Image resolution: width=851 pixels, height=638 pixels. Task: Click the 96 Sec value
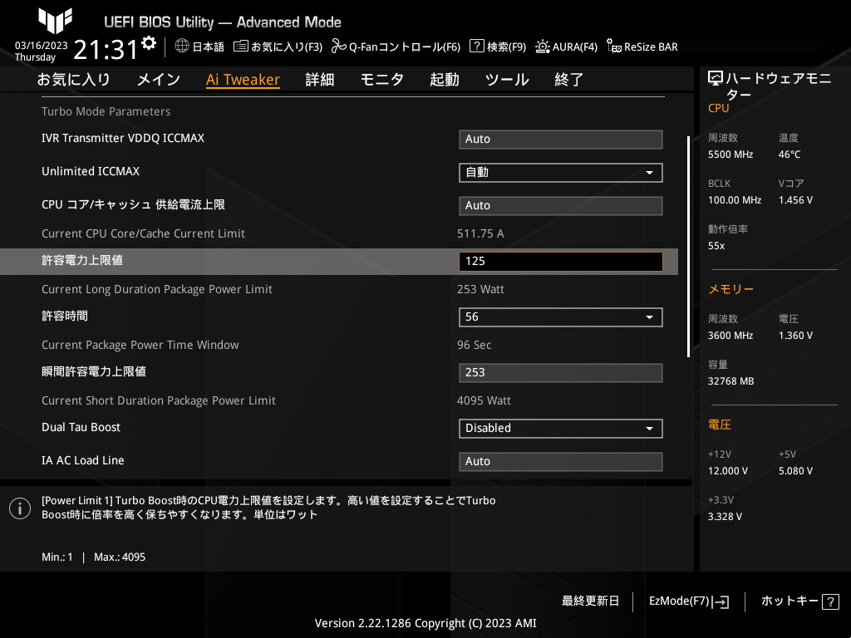tap(474, 345)
